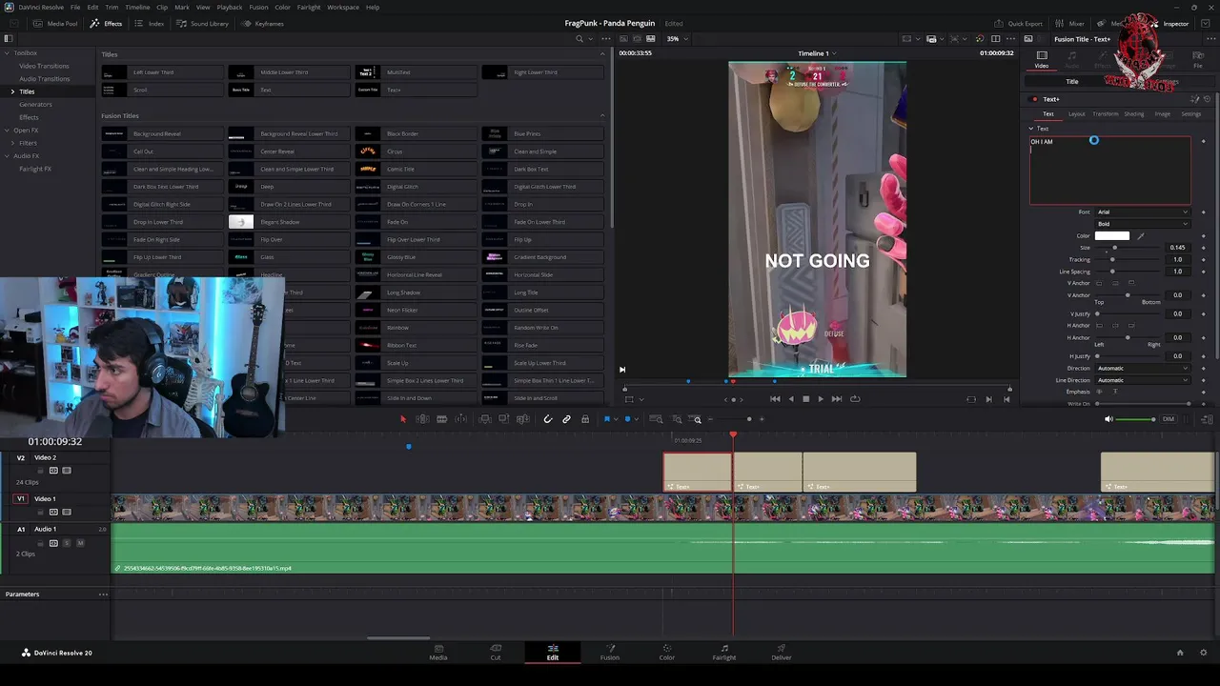Jump to the first frame button
Screen dimensions: 1220x686
point(774,399)
